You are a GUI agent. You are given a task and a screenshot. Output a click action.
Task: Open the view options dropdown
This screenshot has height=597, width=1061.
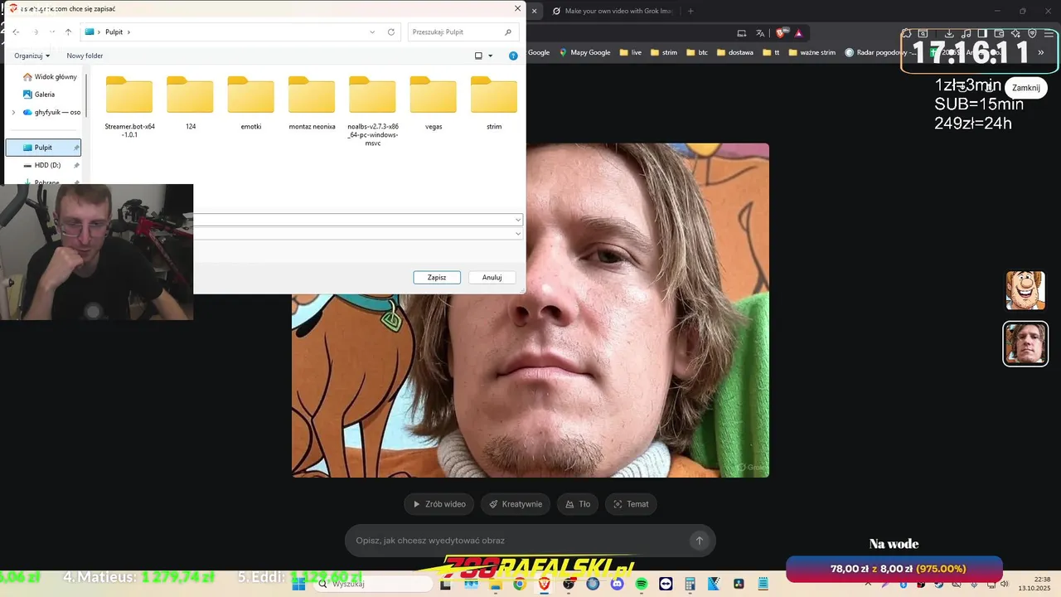[x=490, y=56]
